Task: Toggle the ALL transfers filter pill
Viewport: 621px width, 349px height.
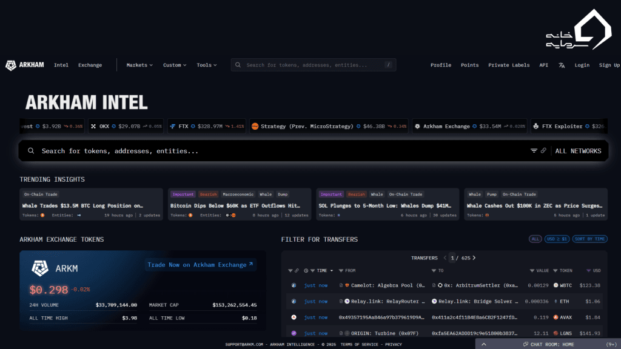Action: 535,239
